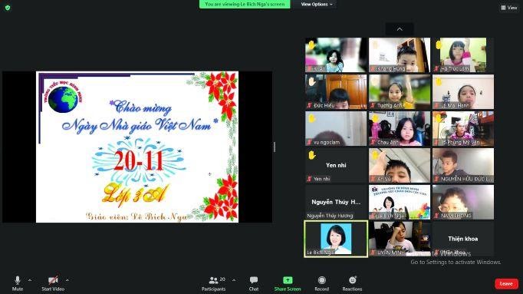
Task: Click the raised hand on vu ngoclam's tile
Action: click(311, 118)
